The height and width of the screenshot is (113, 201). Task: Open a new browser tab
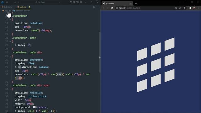136,3
